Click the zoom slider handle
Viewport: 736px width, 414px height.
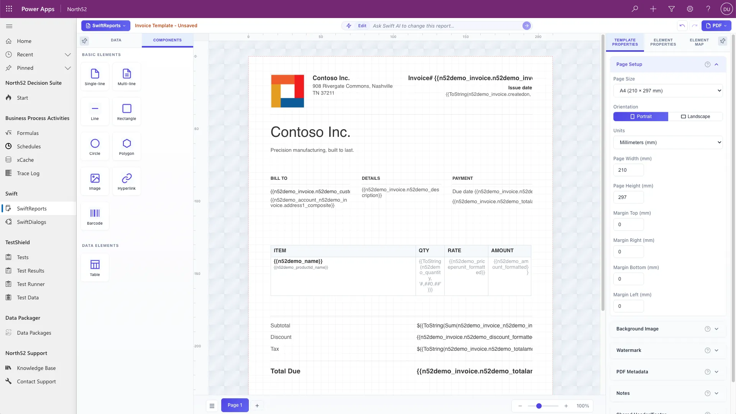(539, 406)
